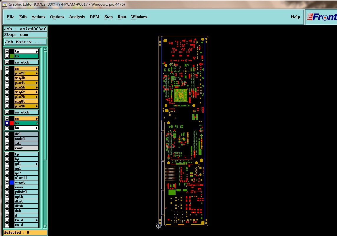The width and height of the screenshot is (337, 236).
Task: Toggle checkbox for layer sig3b
Action: click(7, 78)
